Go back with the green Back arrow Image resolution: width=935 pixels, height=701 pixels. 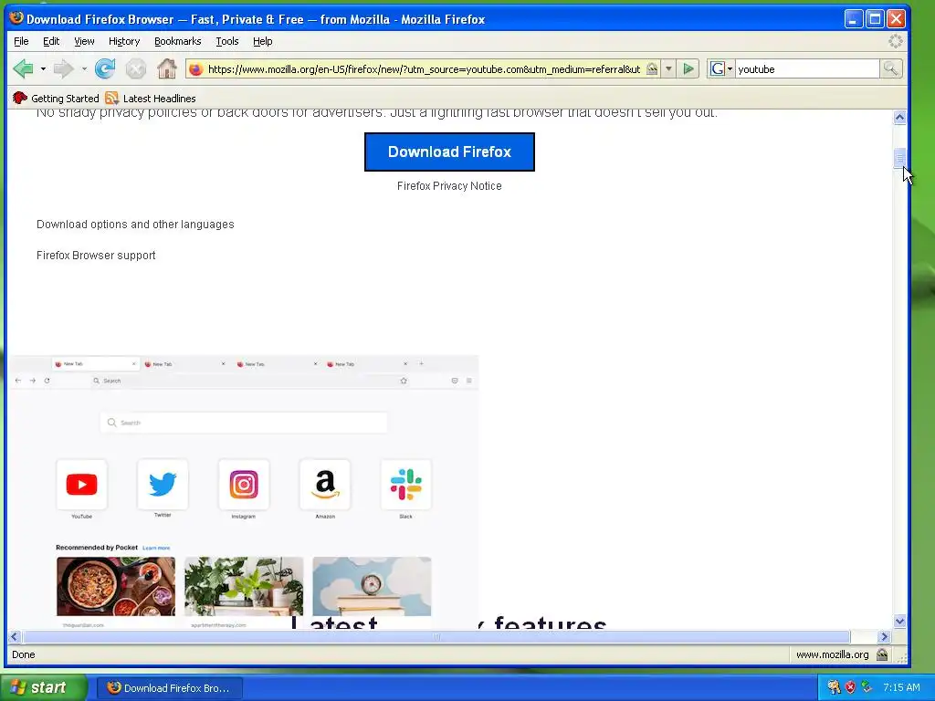click(x=24, y=69)
